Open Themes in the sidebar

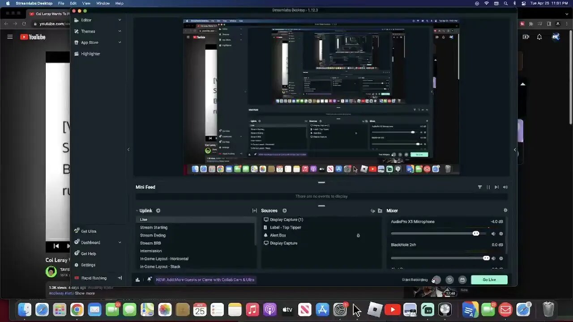[x=88, y=31]
